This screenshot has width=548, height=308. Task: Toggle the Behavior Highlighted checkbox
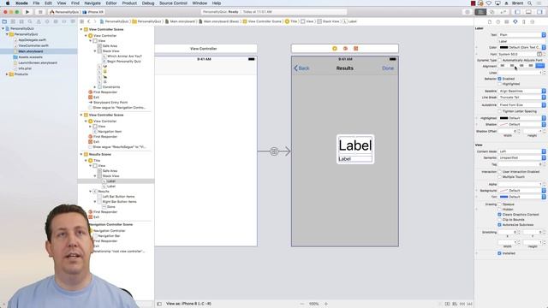point(499,84)
